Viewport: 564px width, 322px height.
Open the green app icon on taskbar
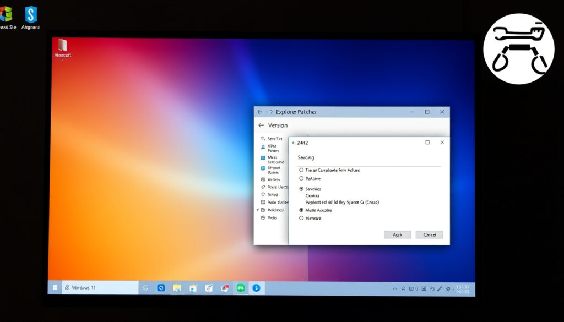[x=241, y=287]
